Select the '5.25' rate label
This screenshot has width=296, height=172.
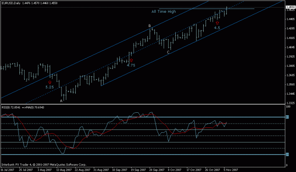click(50, 87)
